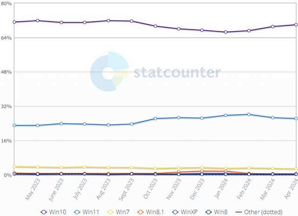
Task: Click the Other (dotted) legend line icon
Action: click(x=239, y=212)
